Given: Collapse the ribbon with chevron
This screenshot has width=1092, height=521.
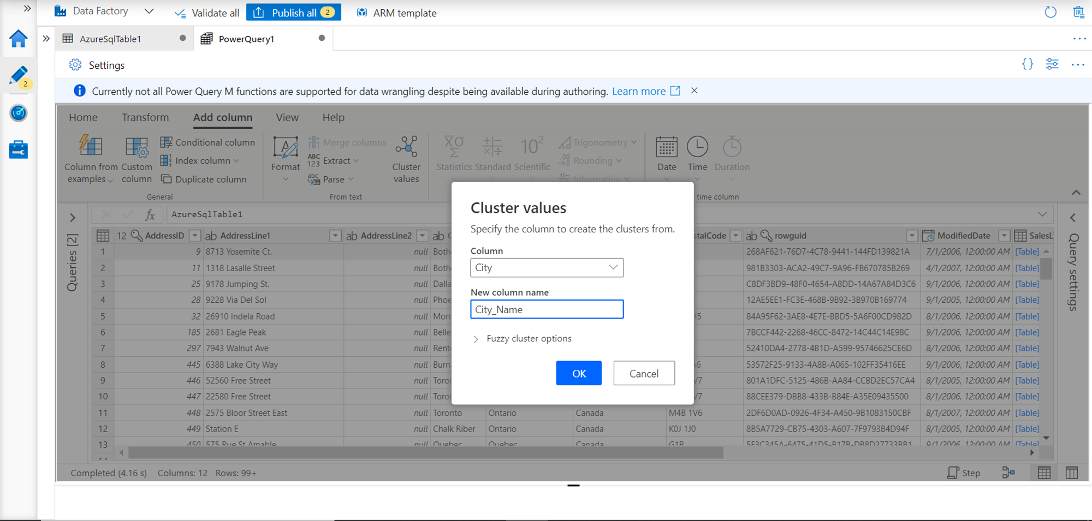Looking at the screenshot, I should [x=1076, y=193].
